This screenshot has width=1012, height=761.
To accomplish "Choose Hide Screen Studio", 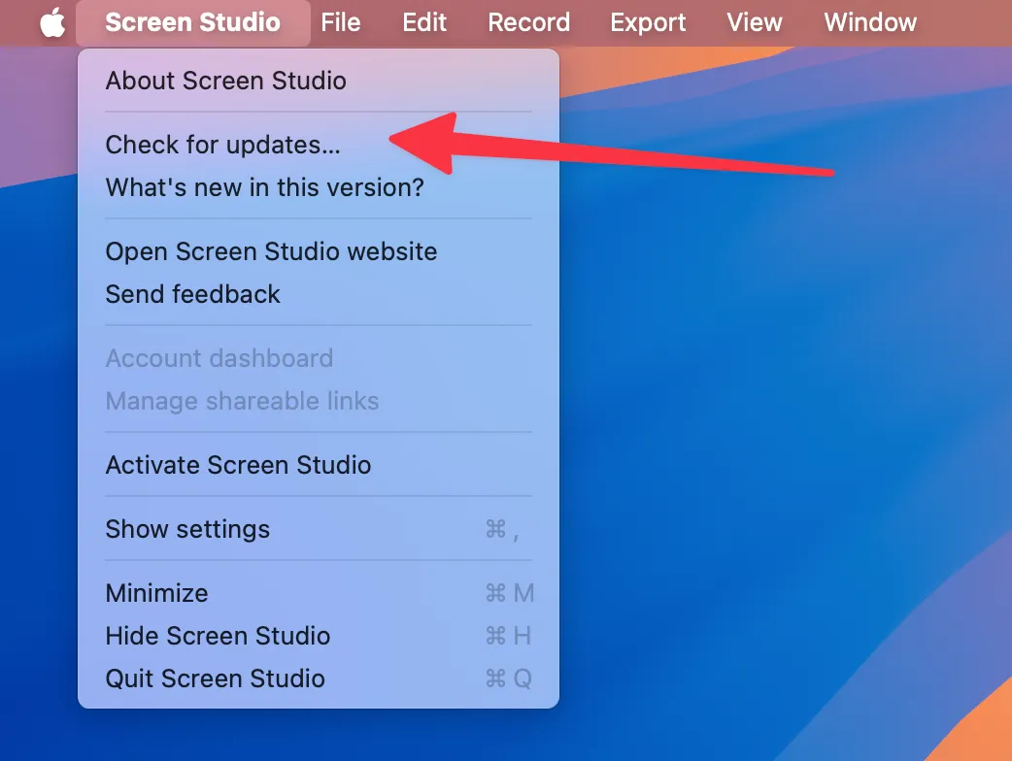I will point(218,636).
